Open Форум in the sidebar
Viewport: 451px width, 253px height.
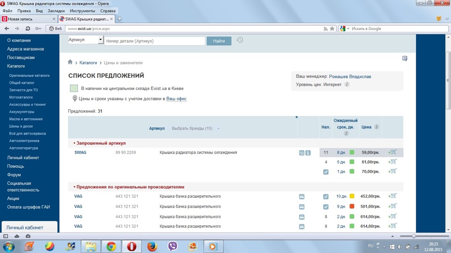pyautogui.click(x=14, y=175)
